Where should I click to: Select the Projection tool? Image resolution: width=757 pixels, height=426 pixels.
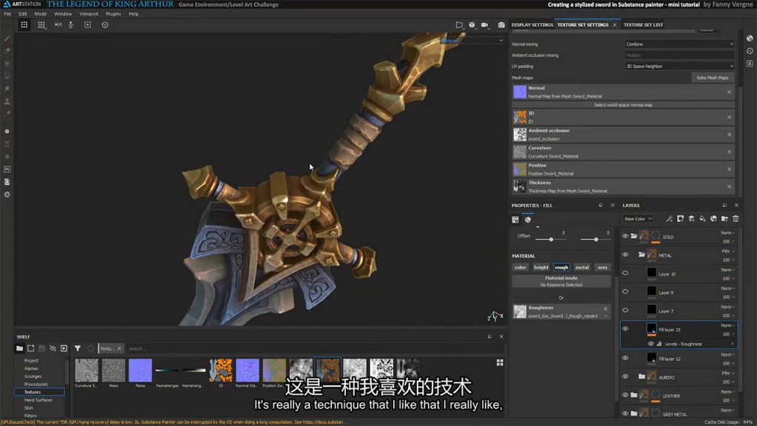pos(7,64)
